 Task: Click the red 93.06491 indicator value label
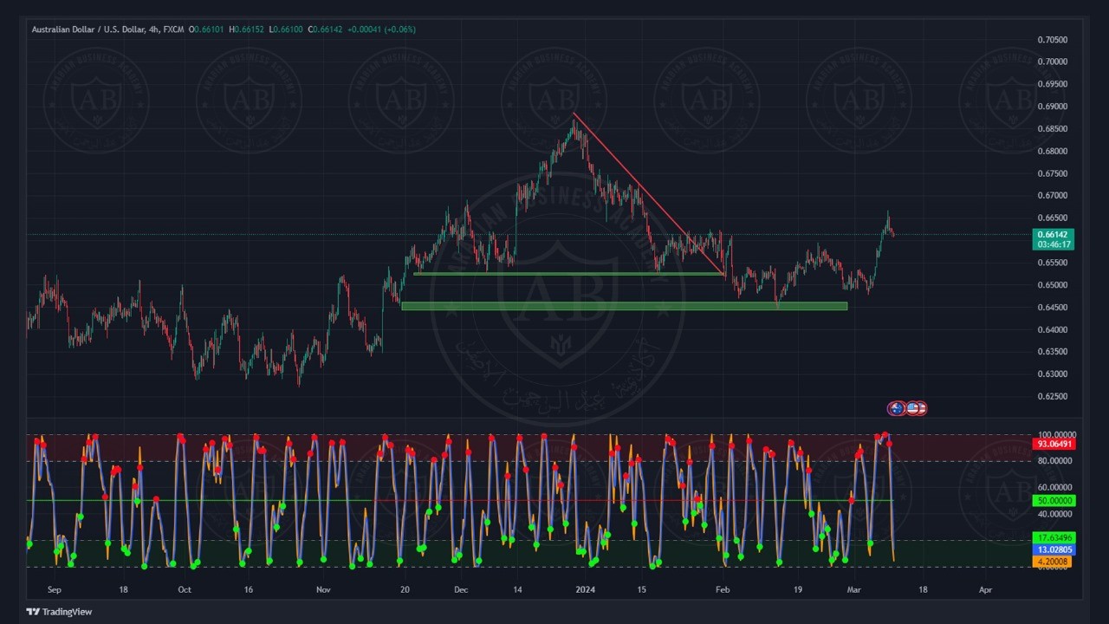(x=1054, y=445)
